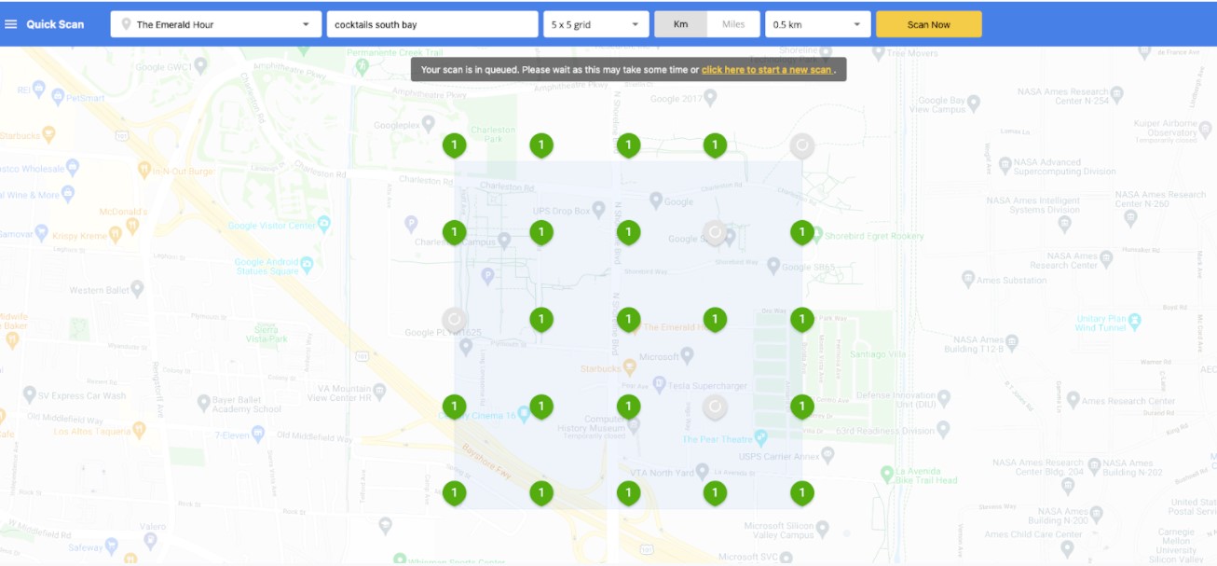Expand the 5 x 5 grid size dropdown
Image resolution: width=1217 pixels, height=566 pixels.
(x=596, y=24)
